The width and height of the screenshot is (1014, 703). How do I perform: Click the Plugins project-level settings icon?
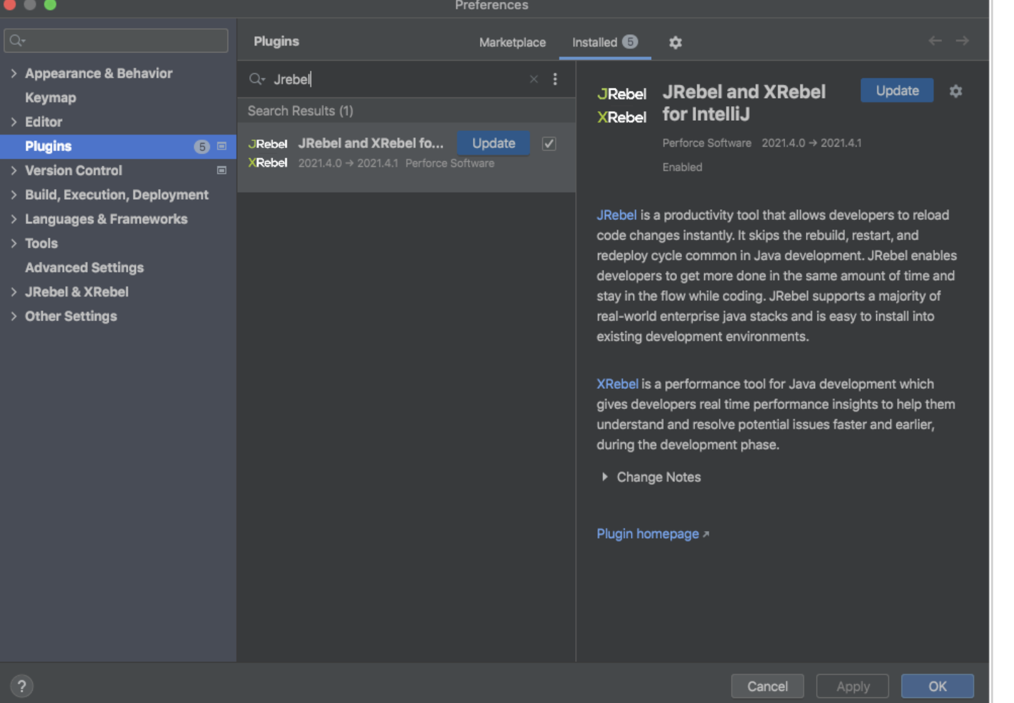pyautogui.click(x=222, y=146)
